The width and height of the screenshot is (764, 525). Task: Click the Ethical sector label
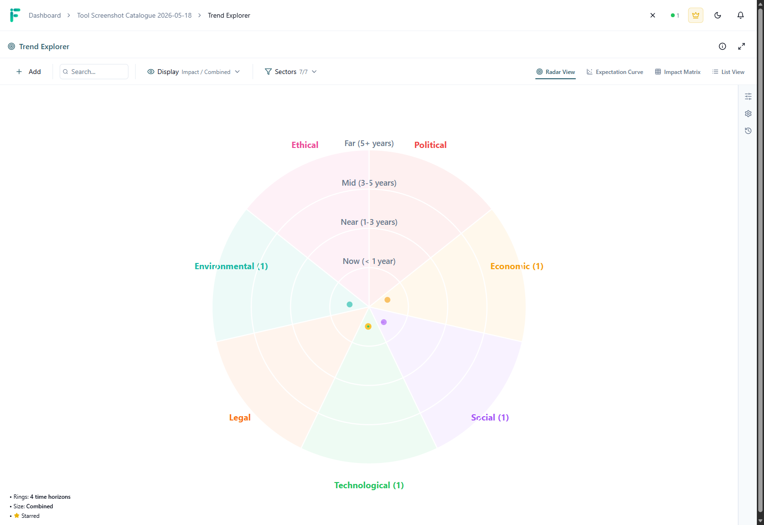305,145
